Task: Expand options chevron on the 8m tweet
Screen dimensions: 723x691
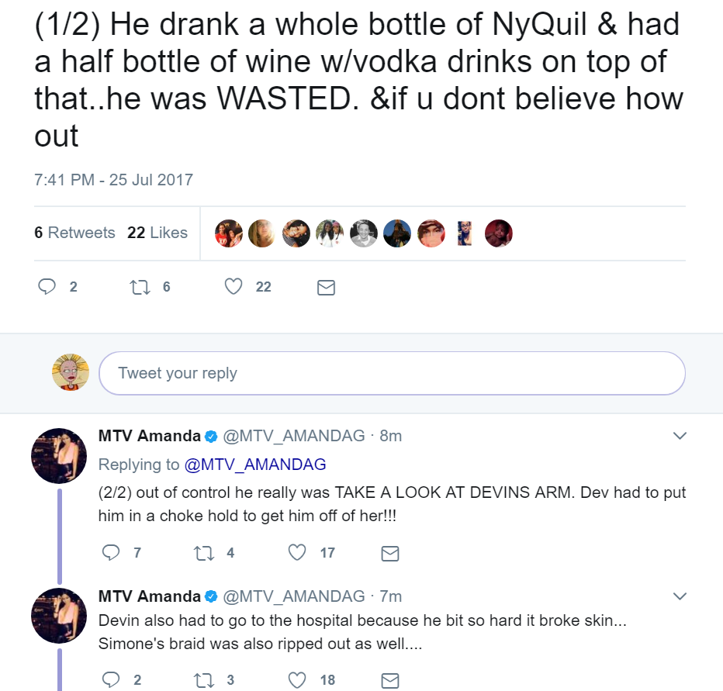Action: pyautogui.click(x=680, y=436)
